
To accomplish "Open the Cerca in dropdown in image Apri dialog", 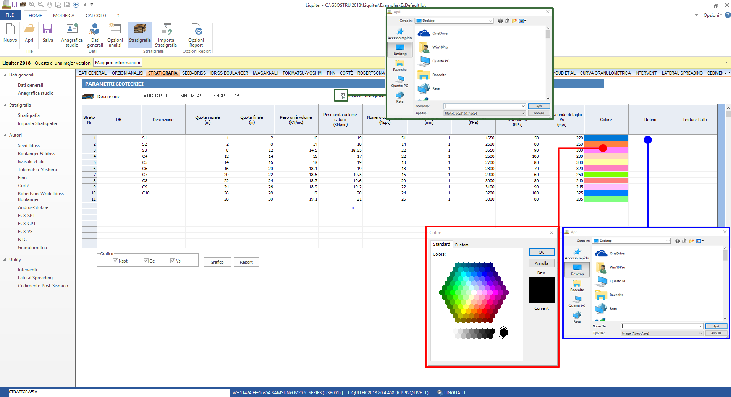I will click(x=668, y=241).
